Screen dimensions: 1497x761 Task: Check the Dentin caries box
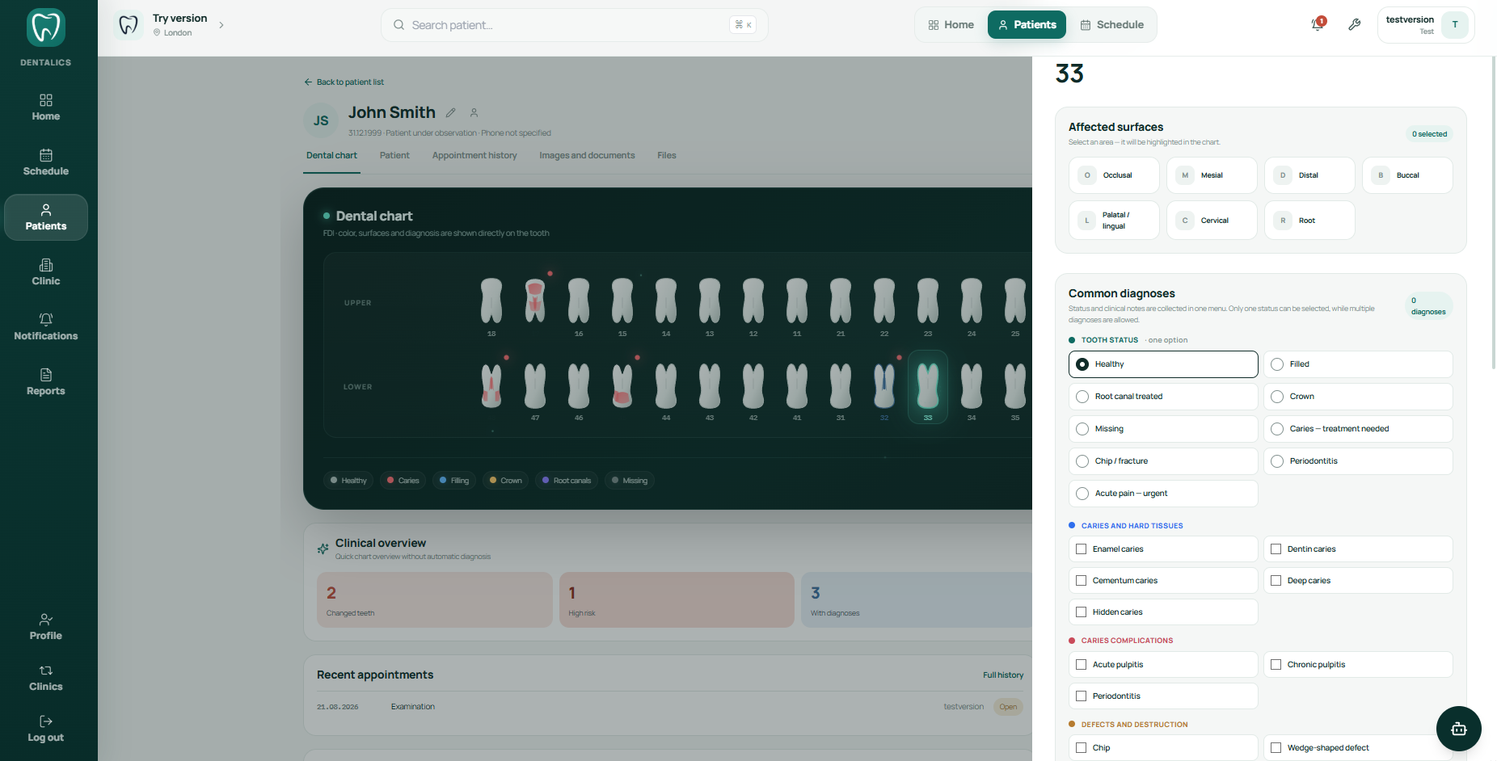[1276, 549]
